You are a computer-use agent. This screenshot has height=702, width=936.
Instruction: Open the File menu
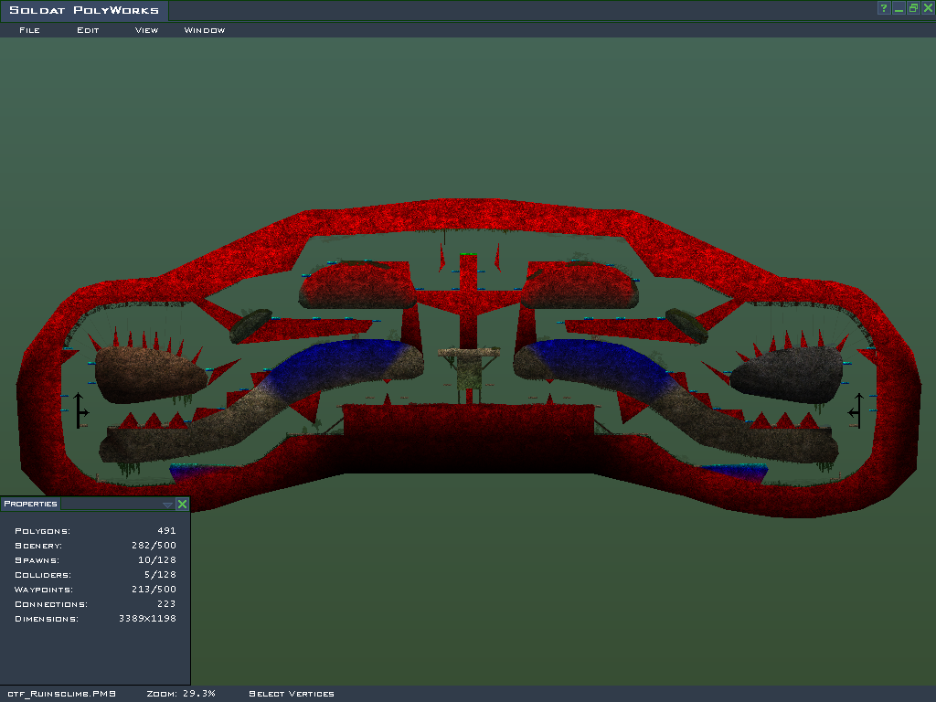click(29, 30)
